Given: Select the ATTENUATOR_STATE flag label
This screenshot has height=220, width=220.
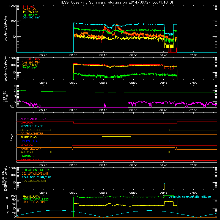Looking at the screenshot, I should [33, 119].
